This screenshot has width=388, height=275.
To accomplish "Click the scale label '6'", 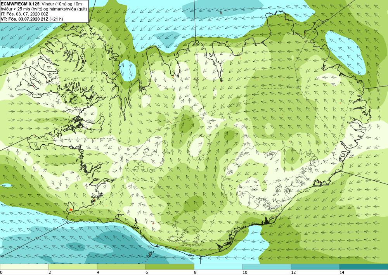I will point(147,272).
